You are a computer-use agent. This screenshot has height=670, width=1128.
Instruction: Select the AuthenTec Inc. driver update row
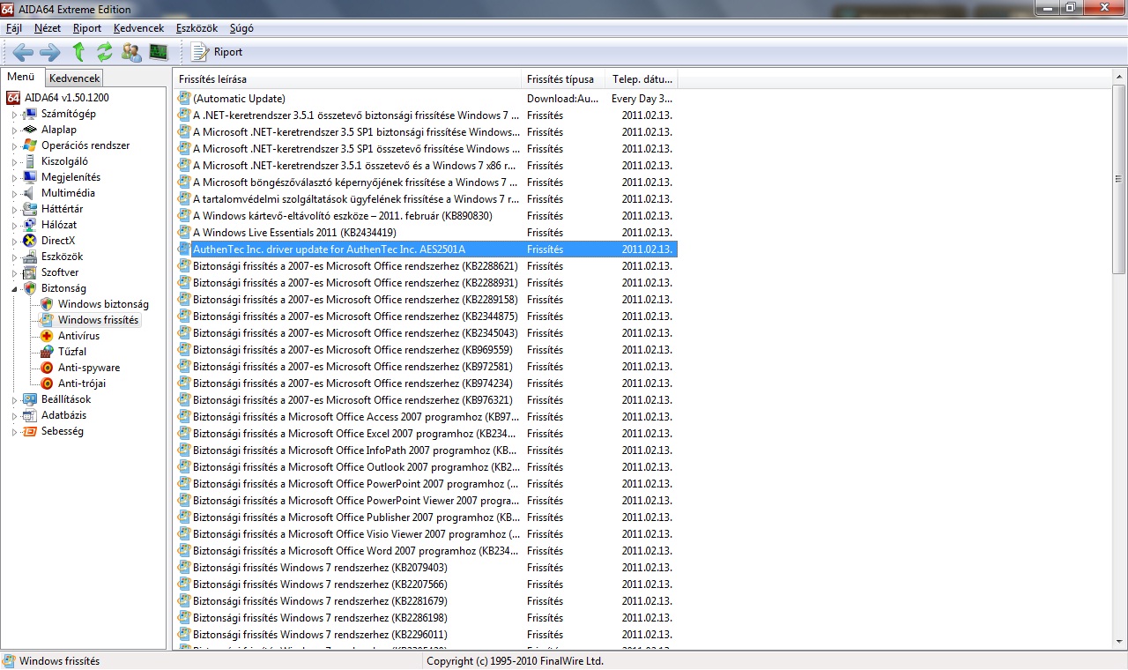click(x=426, y=249)
